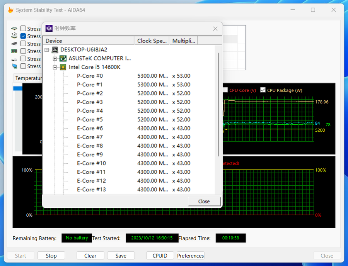Collapse the Intel Core i5 14600K node
The height and width of the screenshot is (266, 348).
(55, 67)
